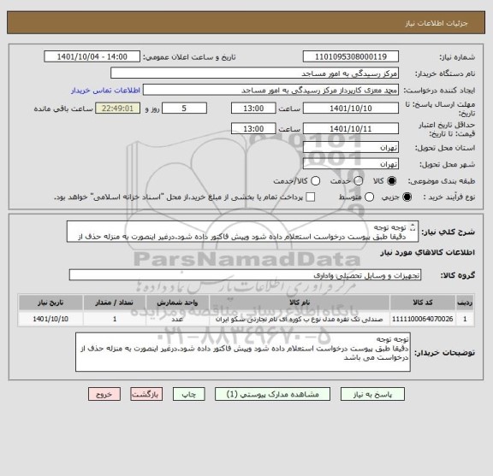Click the بازگشت back button
The height and width of the screenshot is (476, 493).
click(146, 394)
